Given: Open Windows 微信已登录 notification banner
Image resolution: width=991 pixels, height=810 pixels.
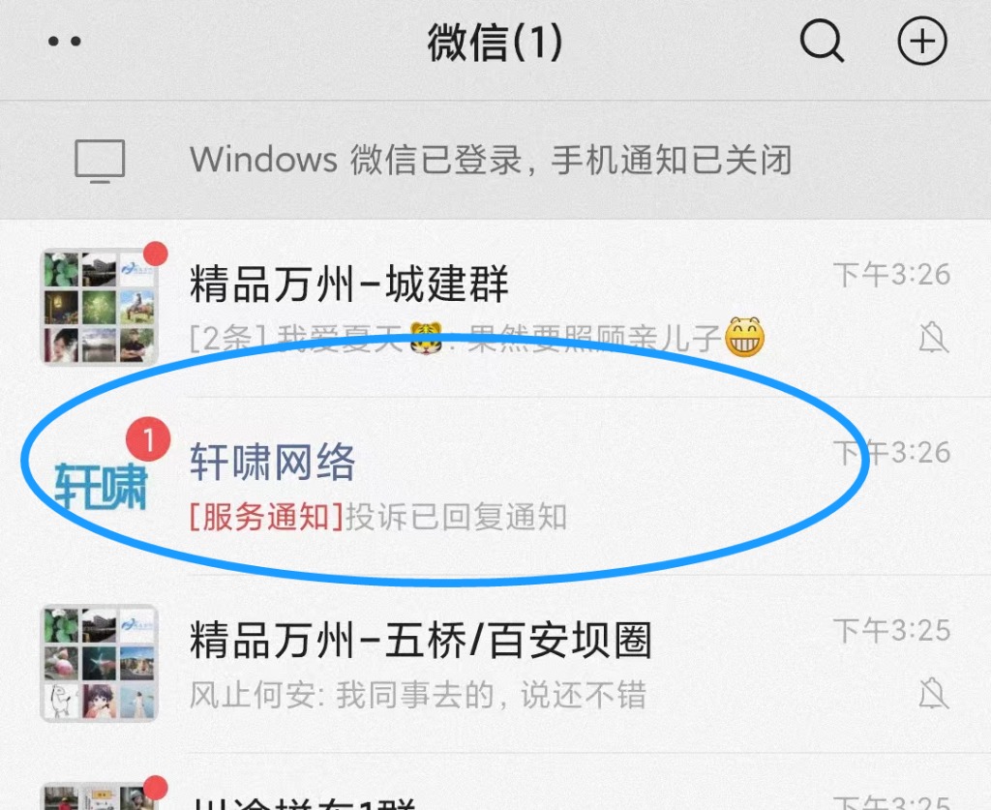Looking at the screenshot, I should click(x=495, y=161).
